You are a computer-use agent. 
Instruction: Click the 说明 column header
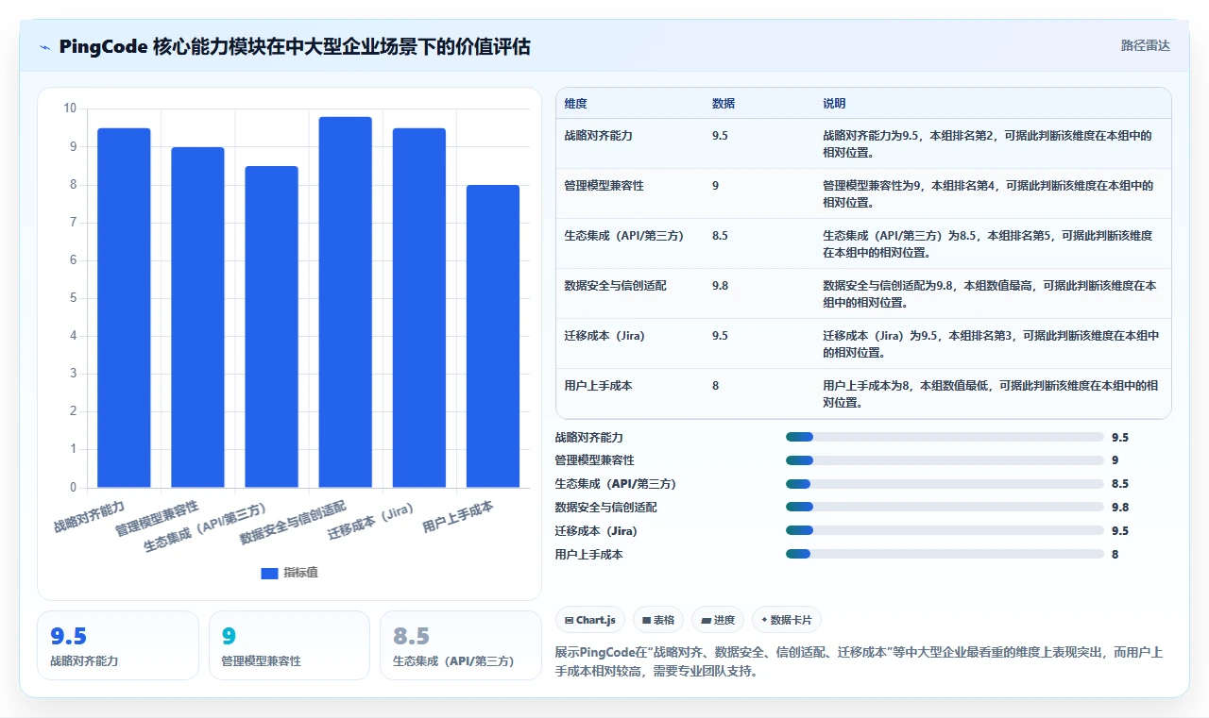[834, 104]
